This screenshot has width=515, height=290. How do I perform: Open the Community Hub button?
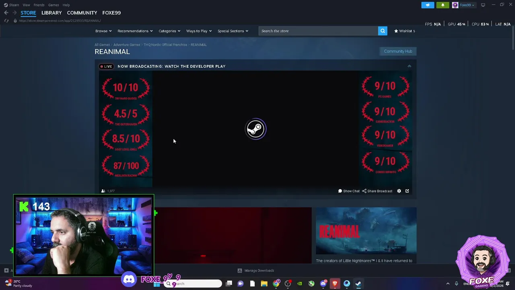point(398,51)
